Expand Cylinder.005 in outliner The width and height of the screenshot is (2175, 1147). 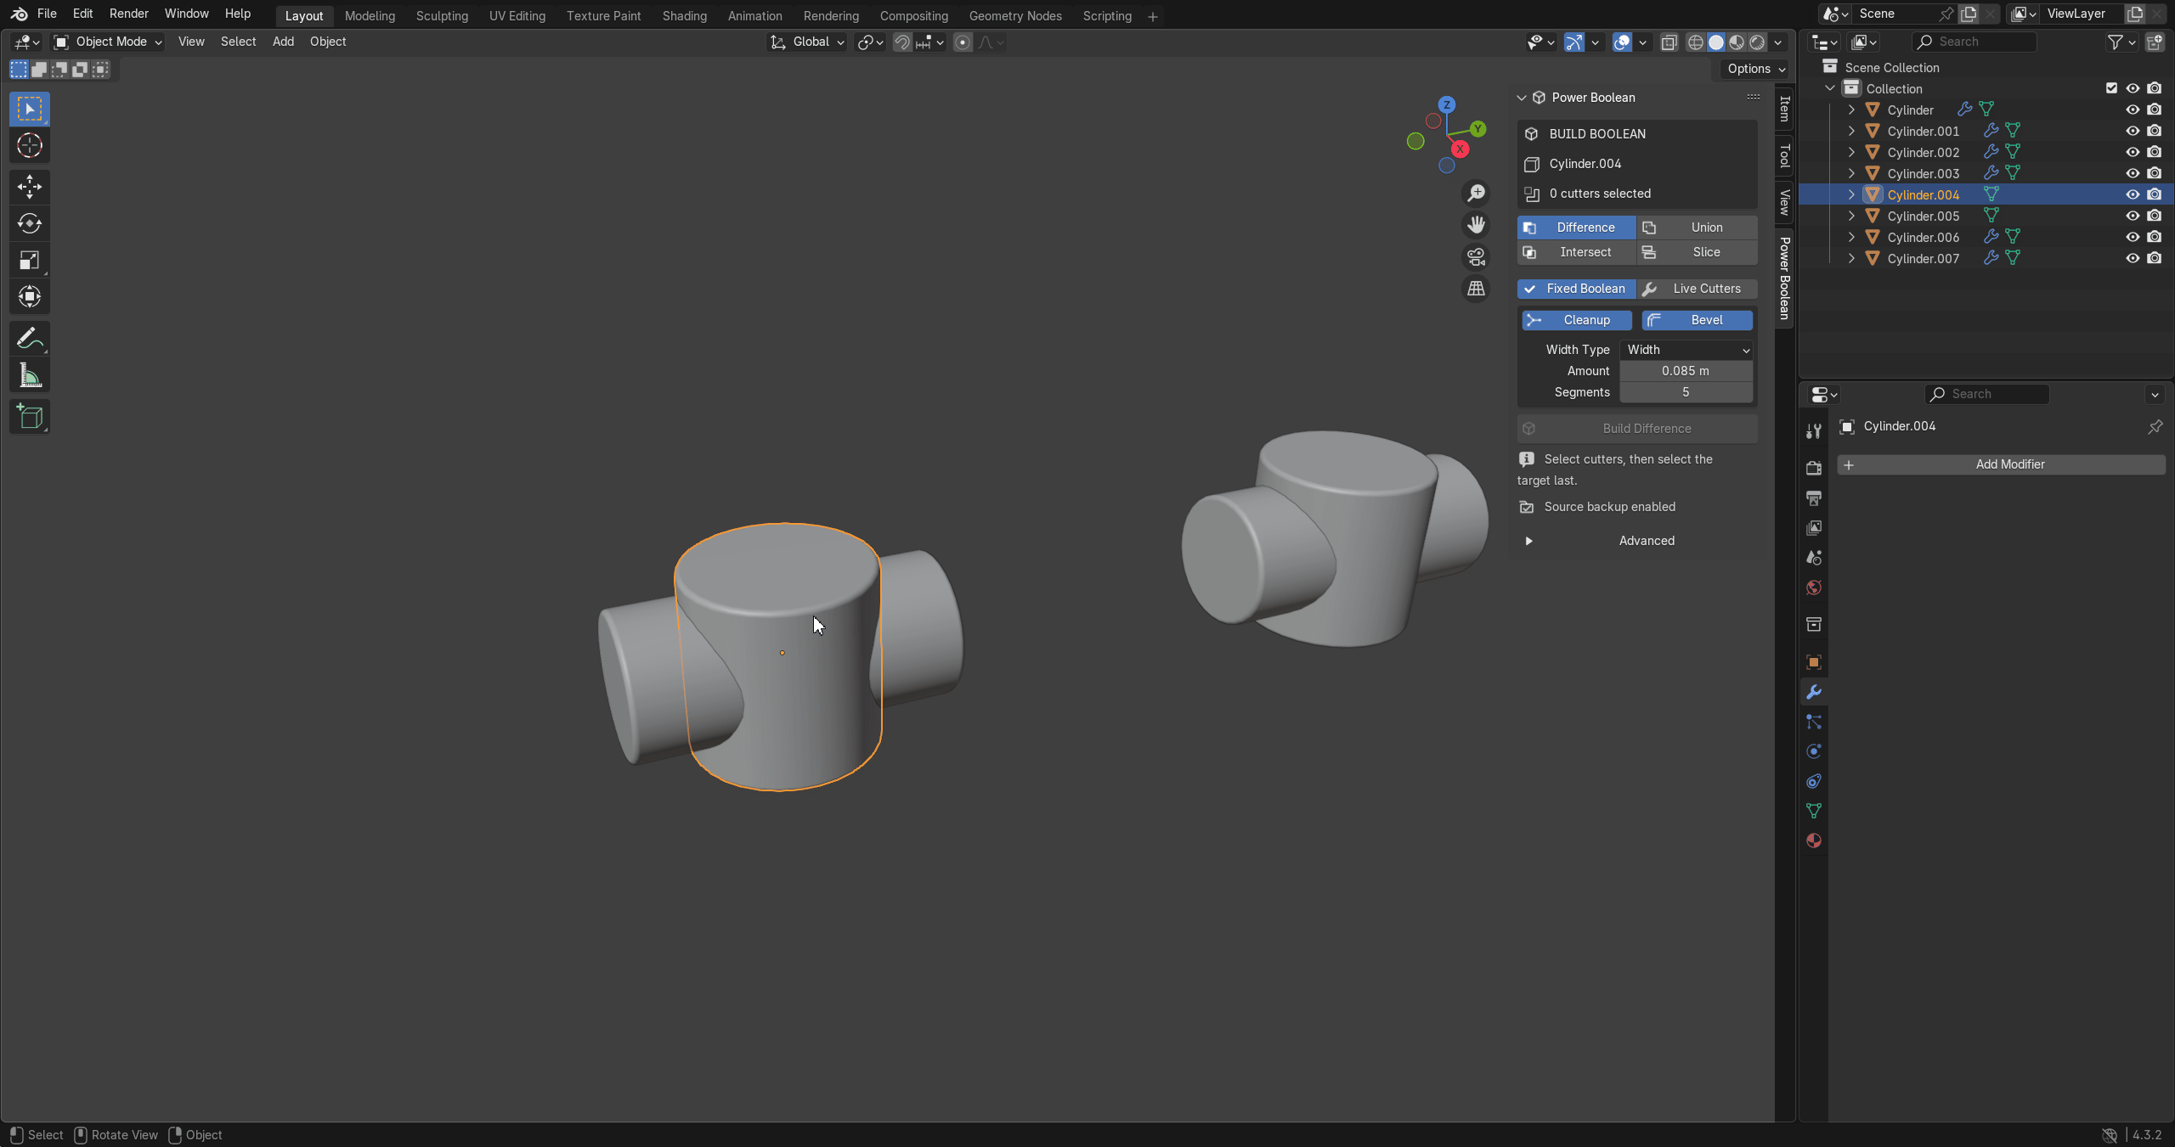point(1851,216)
